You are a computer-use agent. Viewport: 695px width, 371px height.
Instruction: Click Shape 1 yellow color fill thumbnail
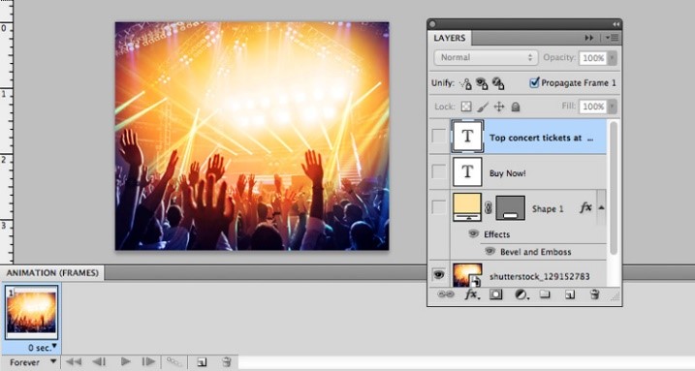467,206
